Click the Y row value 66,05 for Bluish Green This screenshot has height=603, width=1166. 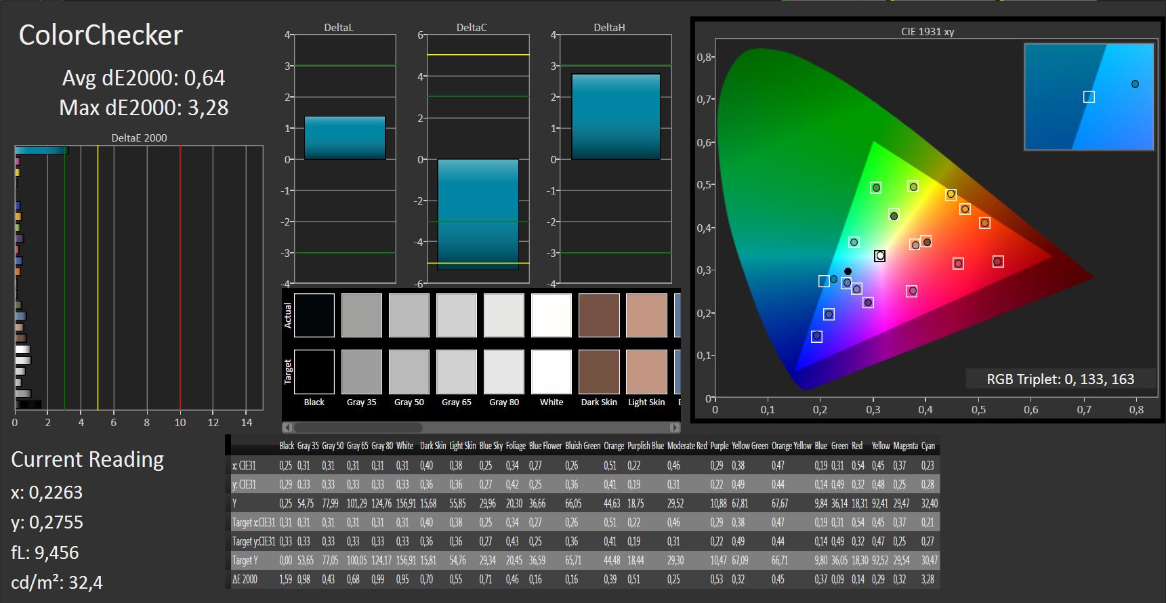[573, 503]
